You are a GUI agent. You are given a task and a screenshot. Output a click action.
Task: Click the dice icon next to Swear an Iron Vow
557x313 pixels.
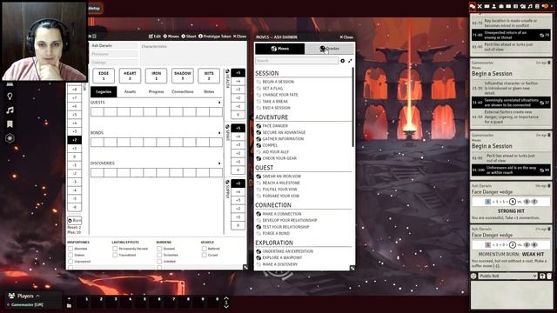click(x=258, y=176)
